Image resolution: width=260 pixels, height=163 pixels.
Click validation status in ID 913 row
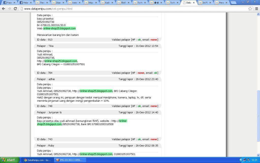click(x=135, y=39)
